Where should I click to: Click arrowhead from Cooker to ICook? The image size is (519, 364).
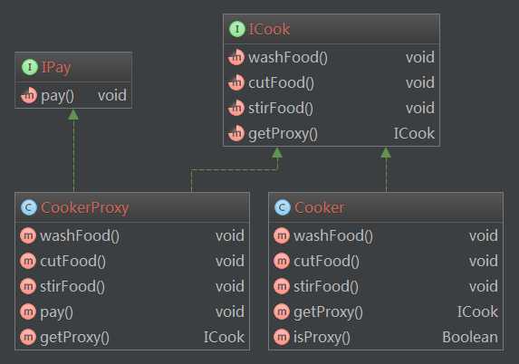pos(386,152)
